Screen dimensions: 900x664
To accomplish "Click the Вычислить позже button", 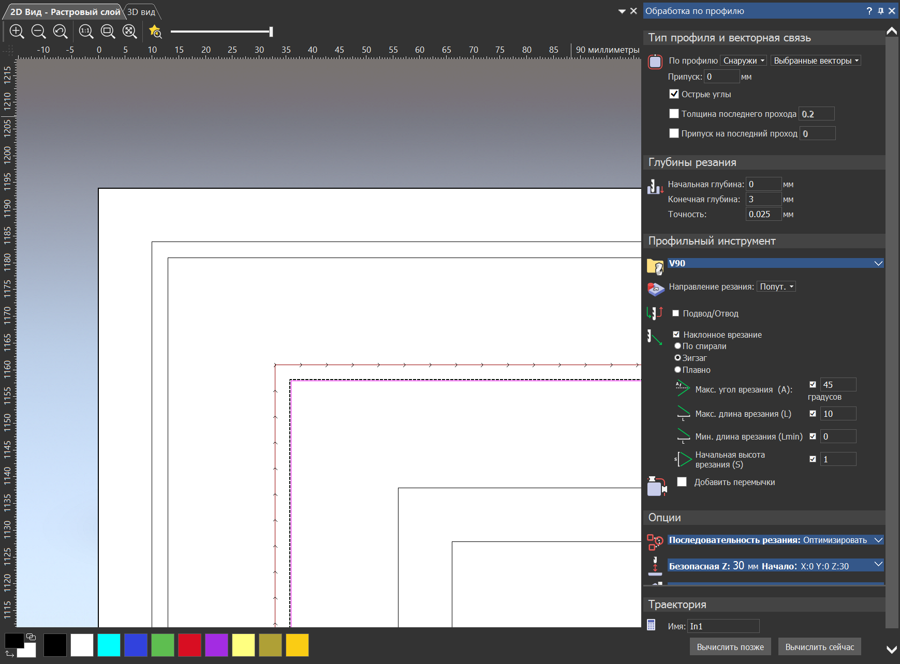I will pos(730,647).
